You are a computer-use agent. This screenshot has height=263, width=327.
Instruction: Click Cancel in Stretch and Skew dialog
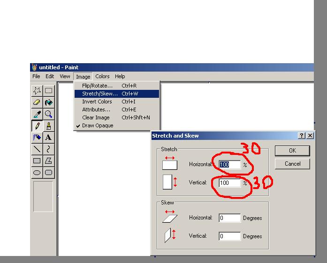[292, 164]
